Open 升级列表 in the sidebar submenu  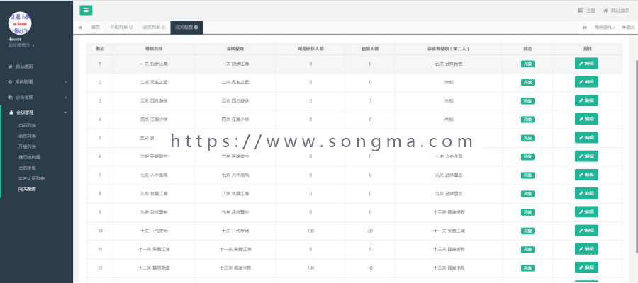[27, 146]
